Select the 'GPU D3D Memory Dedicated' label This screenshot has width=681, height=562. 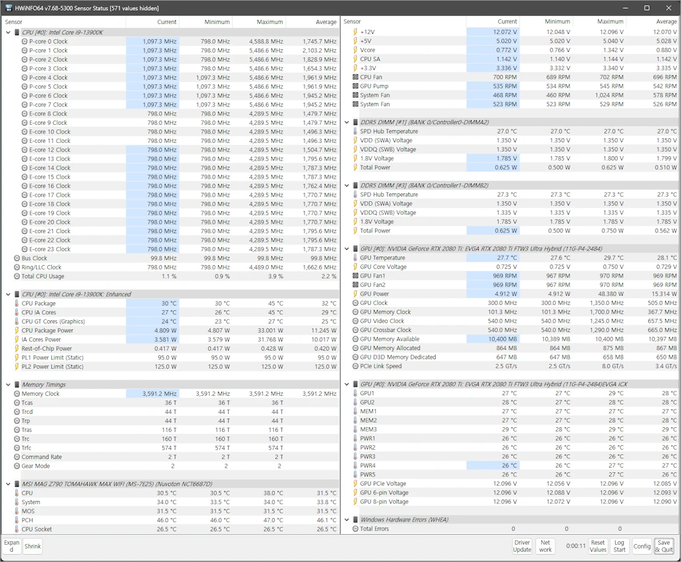point(398,357)
